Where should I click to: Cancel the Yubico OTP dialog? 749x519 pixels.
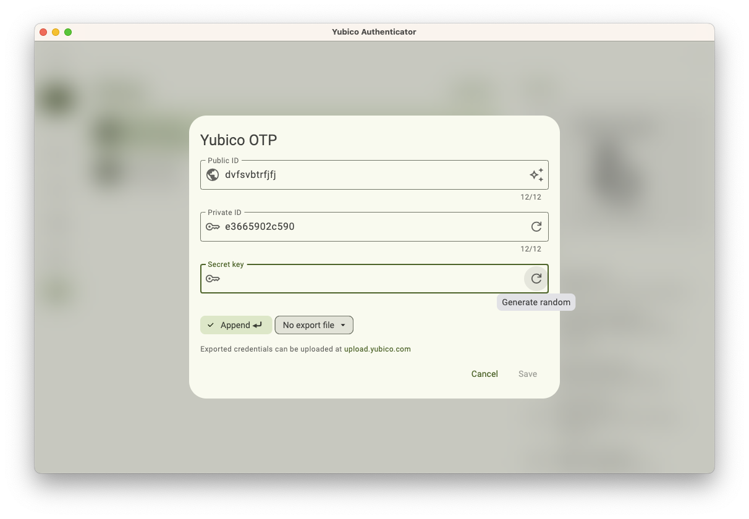(485, 374)
